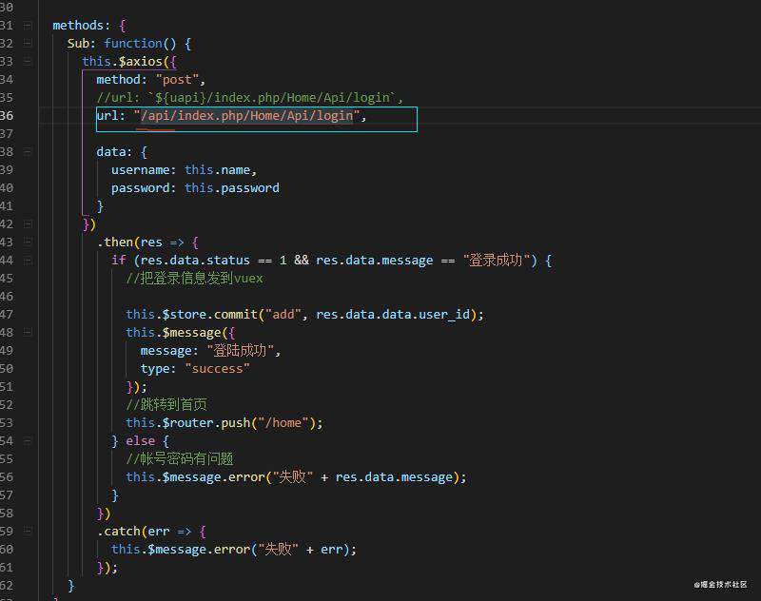Collapse the this.$message call fold marker on line 48
The width and height of the screenshot is (761, 601).
coord(28,333)
